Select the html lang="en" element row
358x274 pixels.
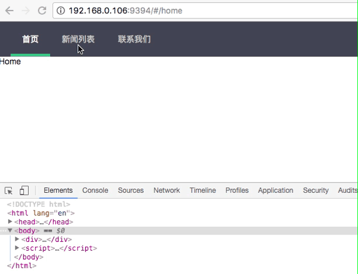point(41,213)
